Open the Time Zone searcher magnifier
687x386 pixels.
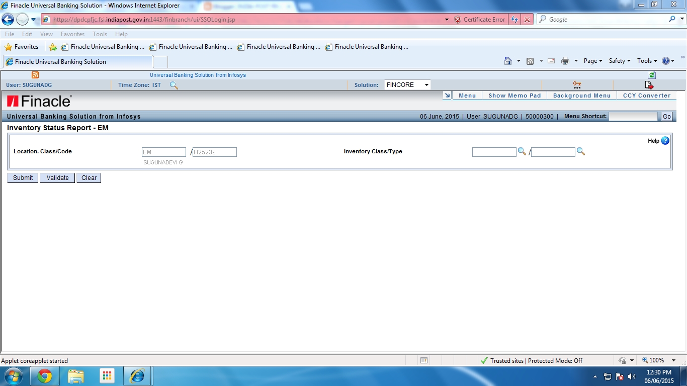coord(174,85)
